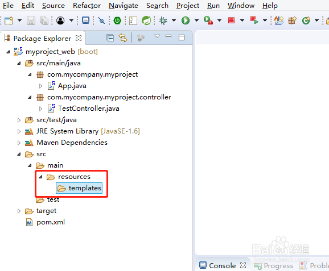Open the Window menu
The height and width of the screenshot is (271, 329).
[241, 6]
